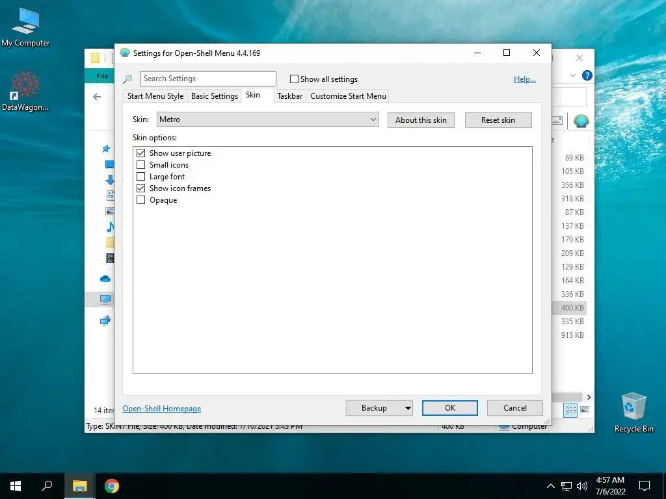The image size is (666, 499).
Task: Open File menu in Explorer window
Action: tap(102, 76)
